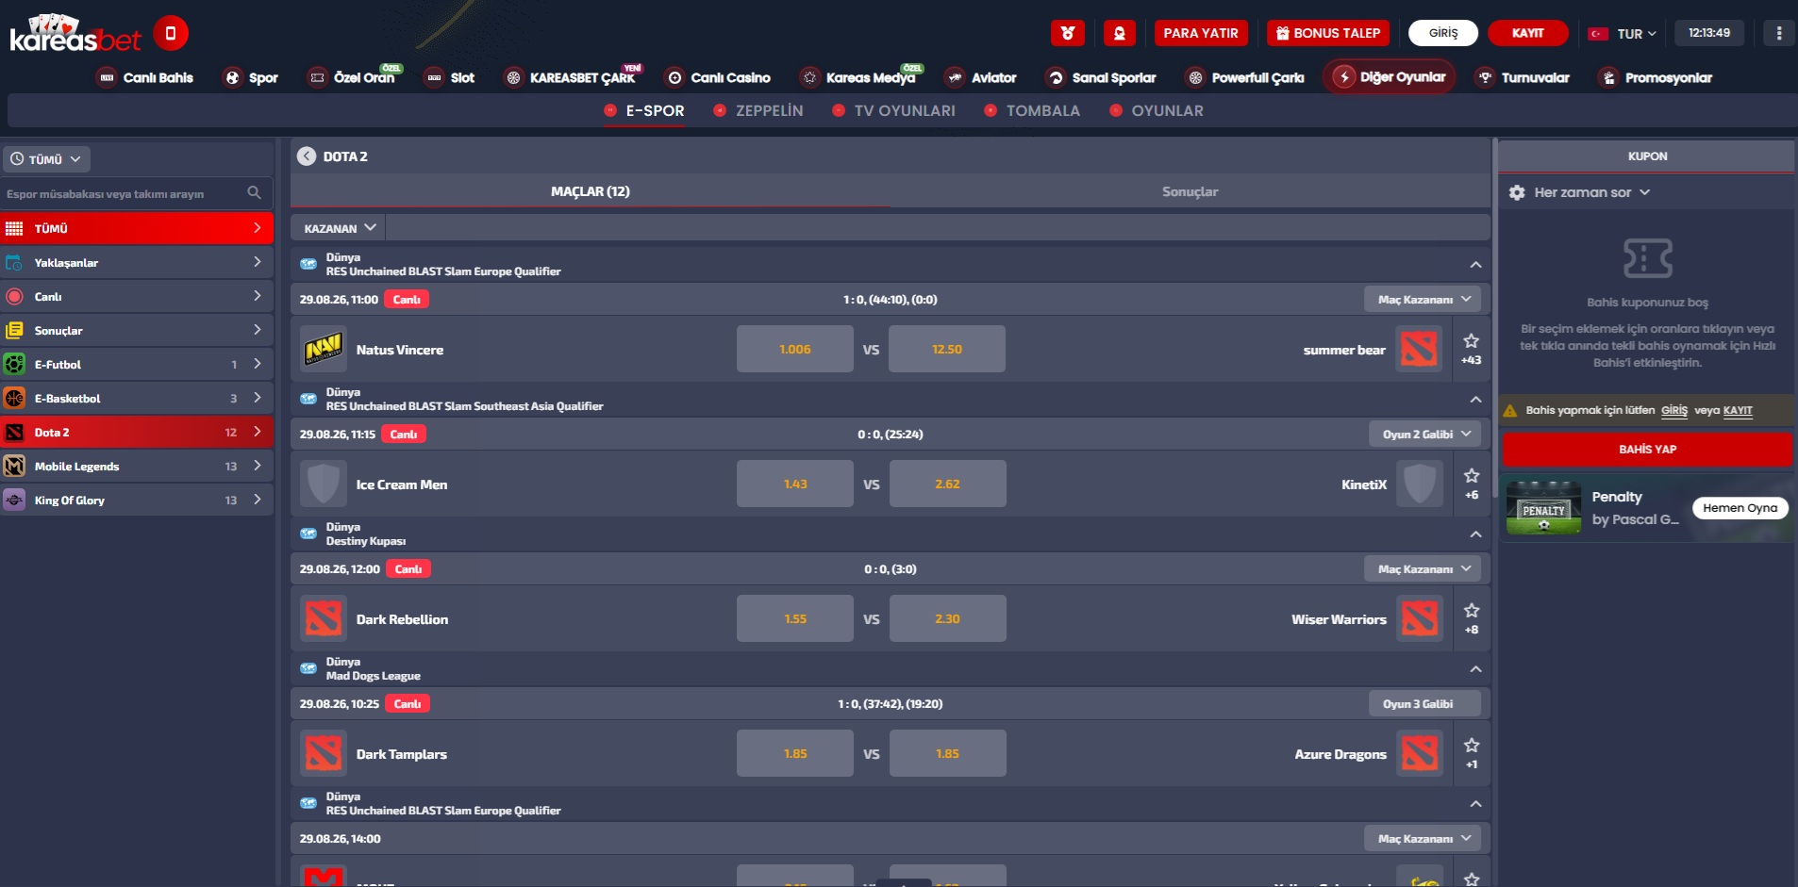The height and width of the screenshot is (887, 1798).
Task: Open the Sonuçlar sidebar category
Action: click(137, 330)
